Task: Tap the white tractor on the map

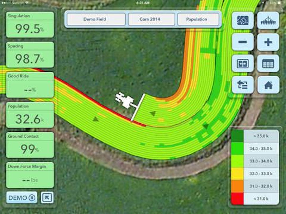Action: [125, 100]
